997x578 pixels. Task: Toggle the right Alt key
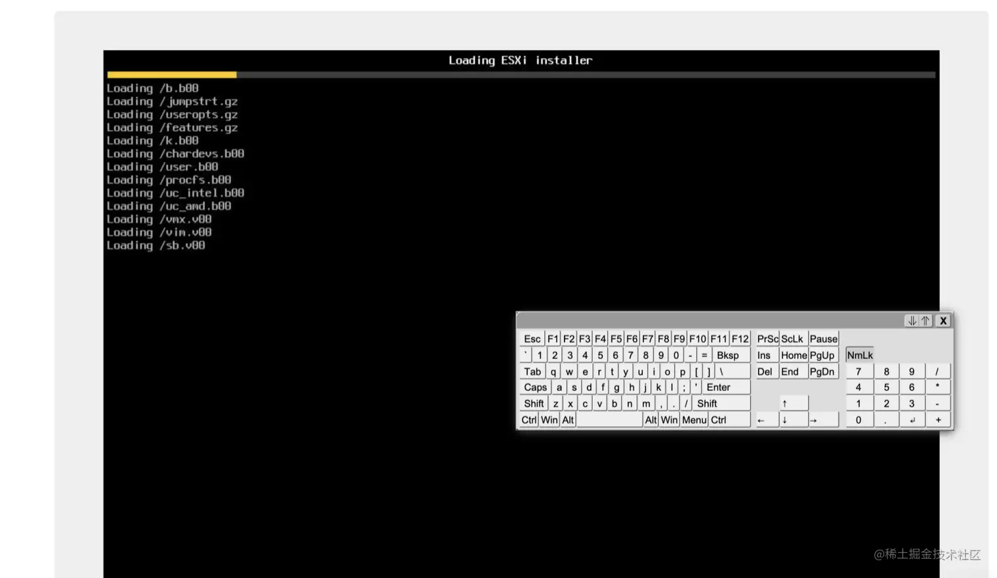click(x=651, y=420)
